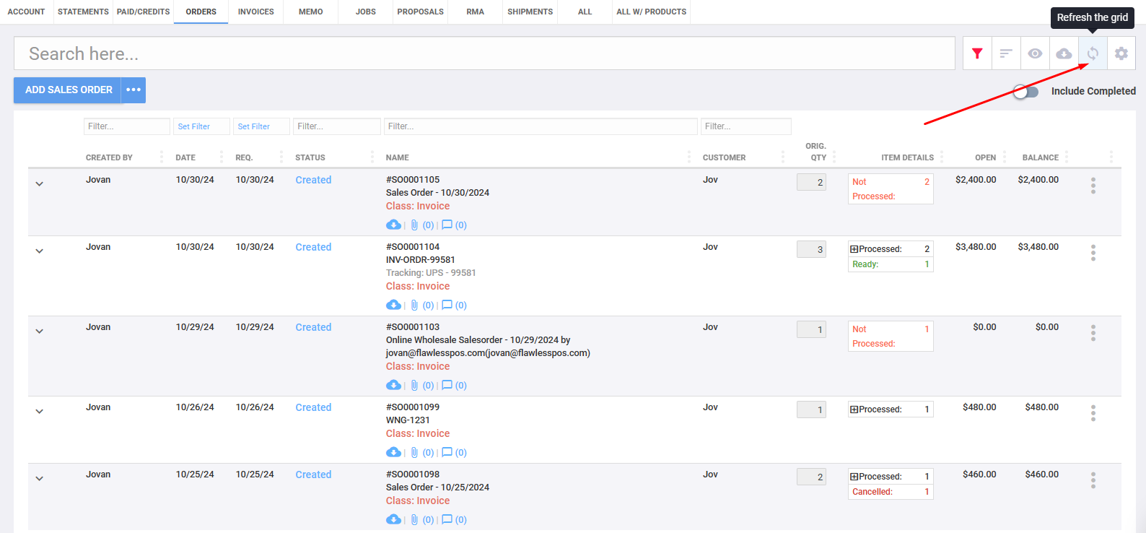Open comments icon for #SO0001104
The image size is (1146, 533).
[447, 305]
